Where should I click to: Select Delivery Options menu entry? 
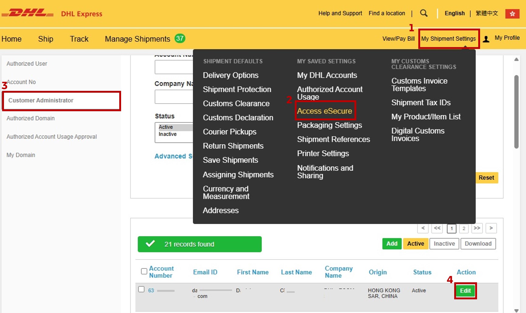click(231, 75)
